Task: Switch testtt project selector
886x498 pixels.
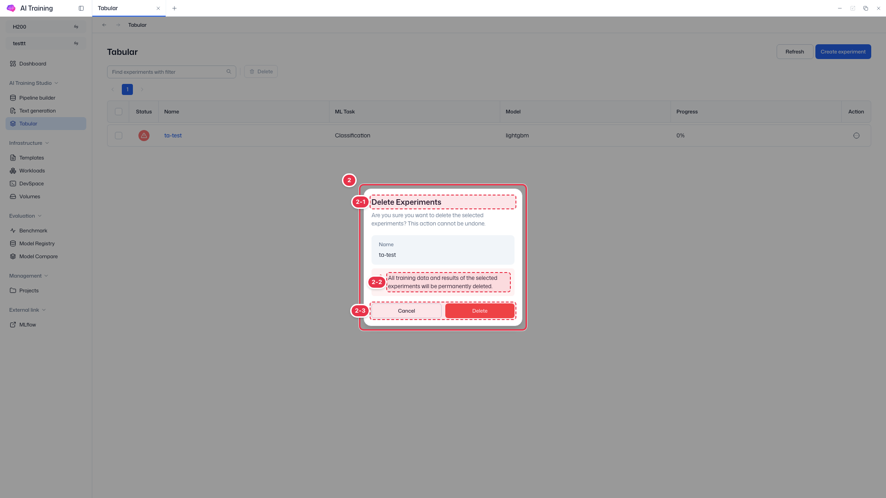Action: [46, 43]
